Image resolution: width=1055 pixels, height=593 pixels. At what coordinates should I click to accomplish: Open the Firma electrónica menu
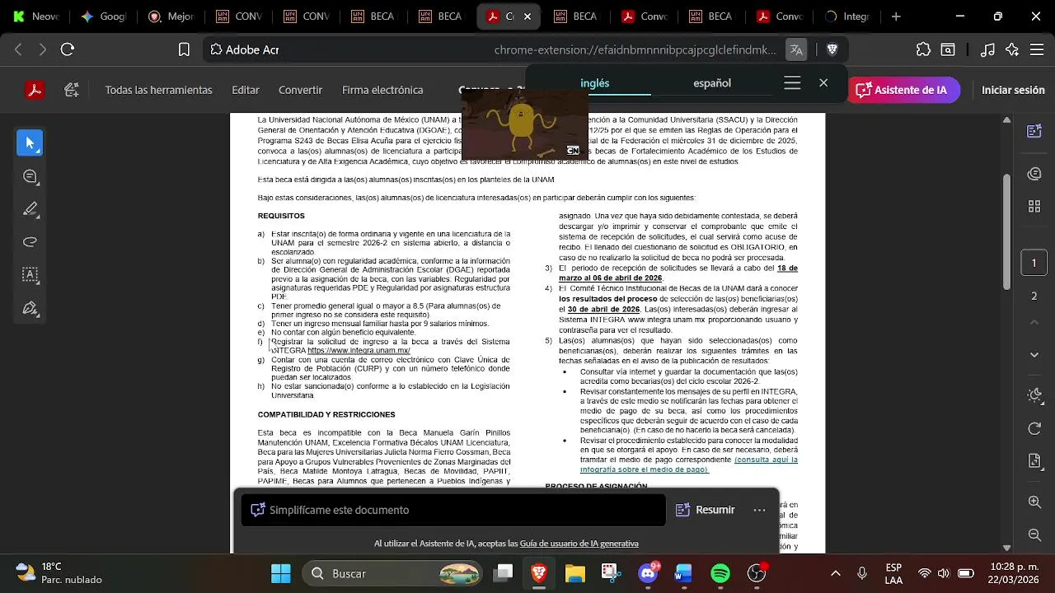coord(382,90)
